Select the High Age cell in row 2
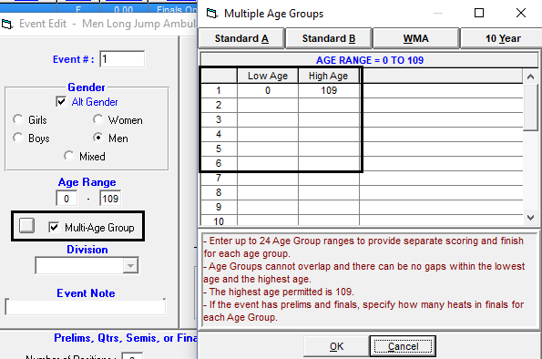Image resolution: width=542 pixels, height=359 pixels. (329, 105)
